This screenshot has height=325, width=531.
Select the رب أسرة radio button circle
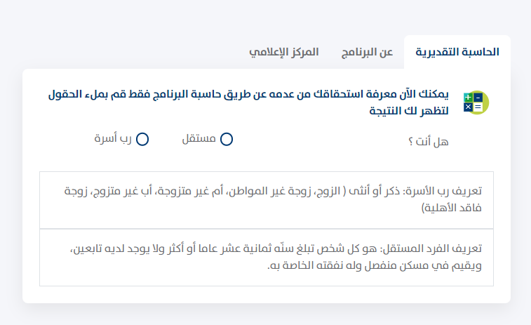click(x=142, y=139)
